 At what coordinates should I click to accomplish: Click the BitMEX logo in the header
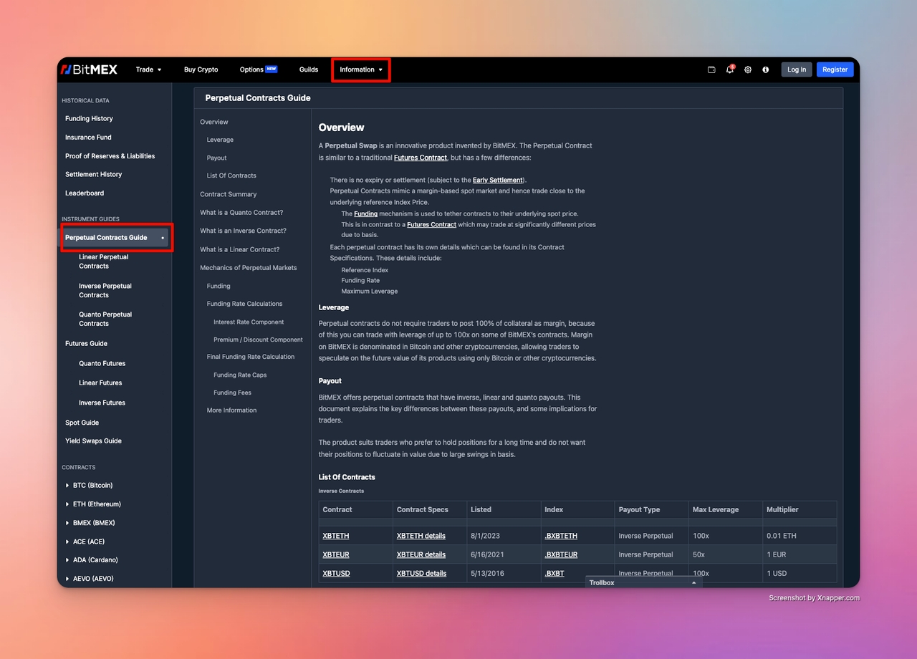(x=88, y=69)
